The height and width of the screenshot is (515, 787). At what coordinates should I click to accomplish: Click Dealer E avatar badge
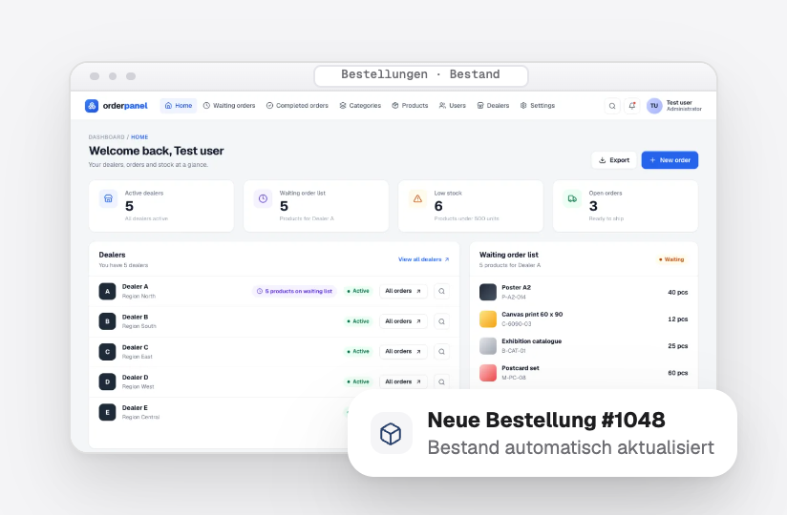107,412
